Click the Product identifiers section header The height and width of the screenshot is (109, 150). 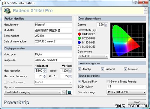38,19
